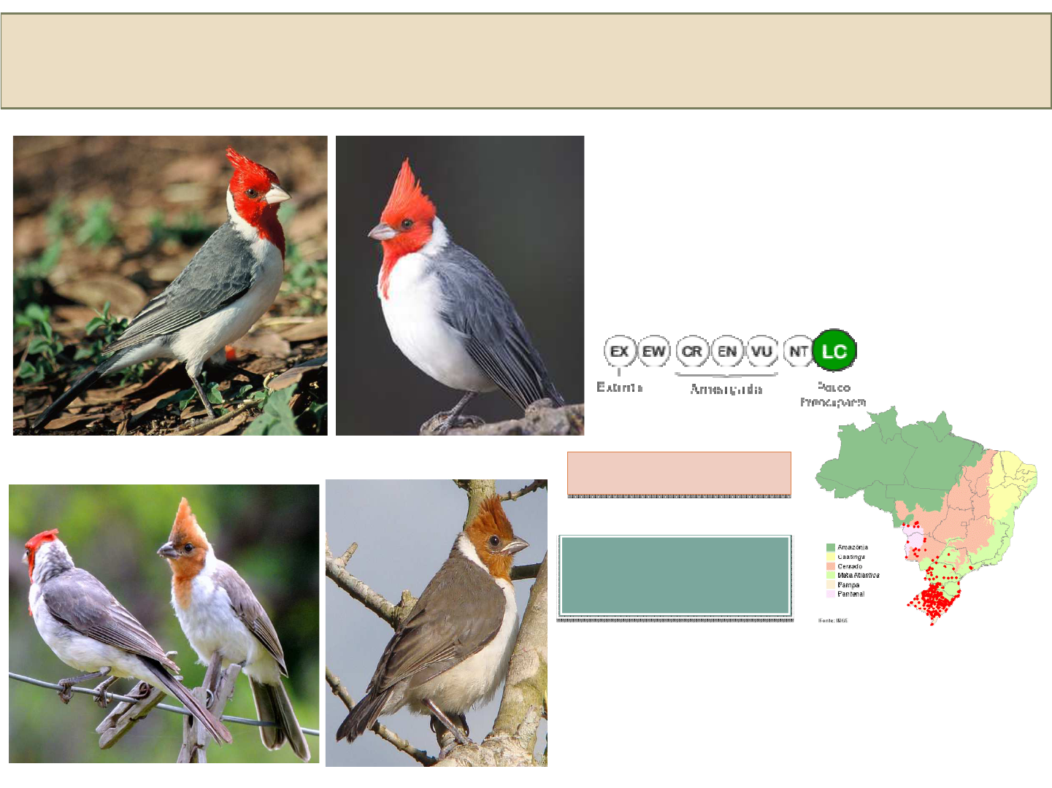Select the Amazônia green legend swatch
The image size is (1052, 788).
(x=831, y=547)
